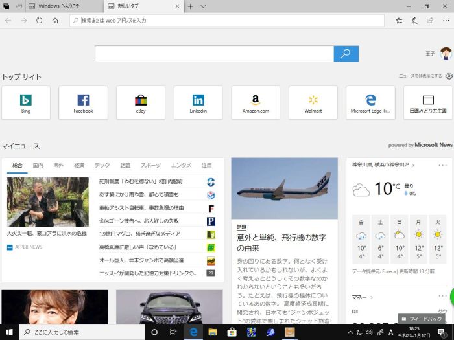454x340 pixels.
Task: Click the Bing top site tile
Action: coord(26,102)
